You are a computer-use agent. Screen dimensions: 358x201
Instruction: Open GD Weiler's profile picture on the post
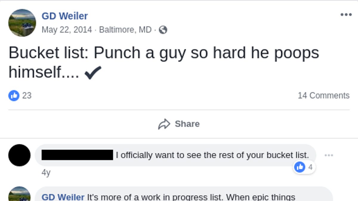coord(22,23)
